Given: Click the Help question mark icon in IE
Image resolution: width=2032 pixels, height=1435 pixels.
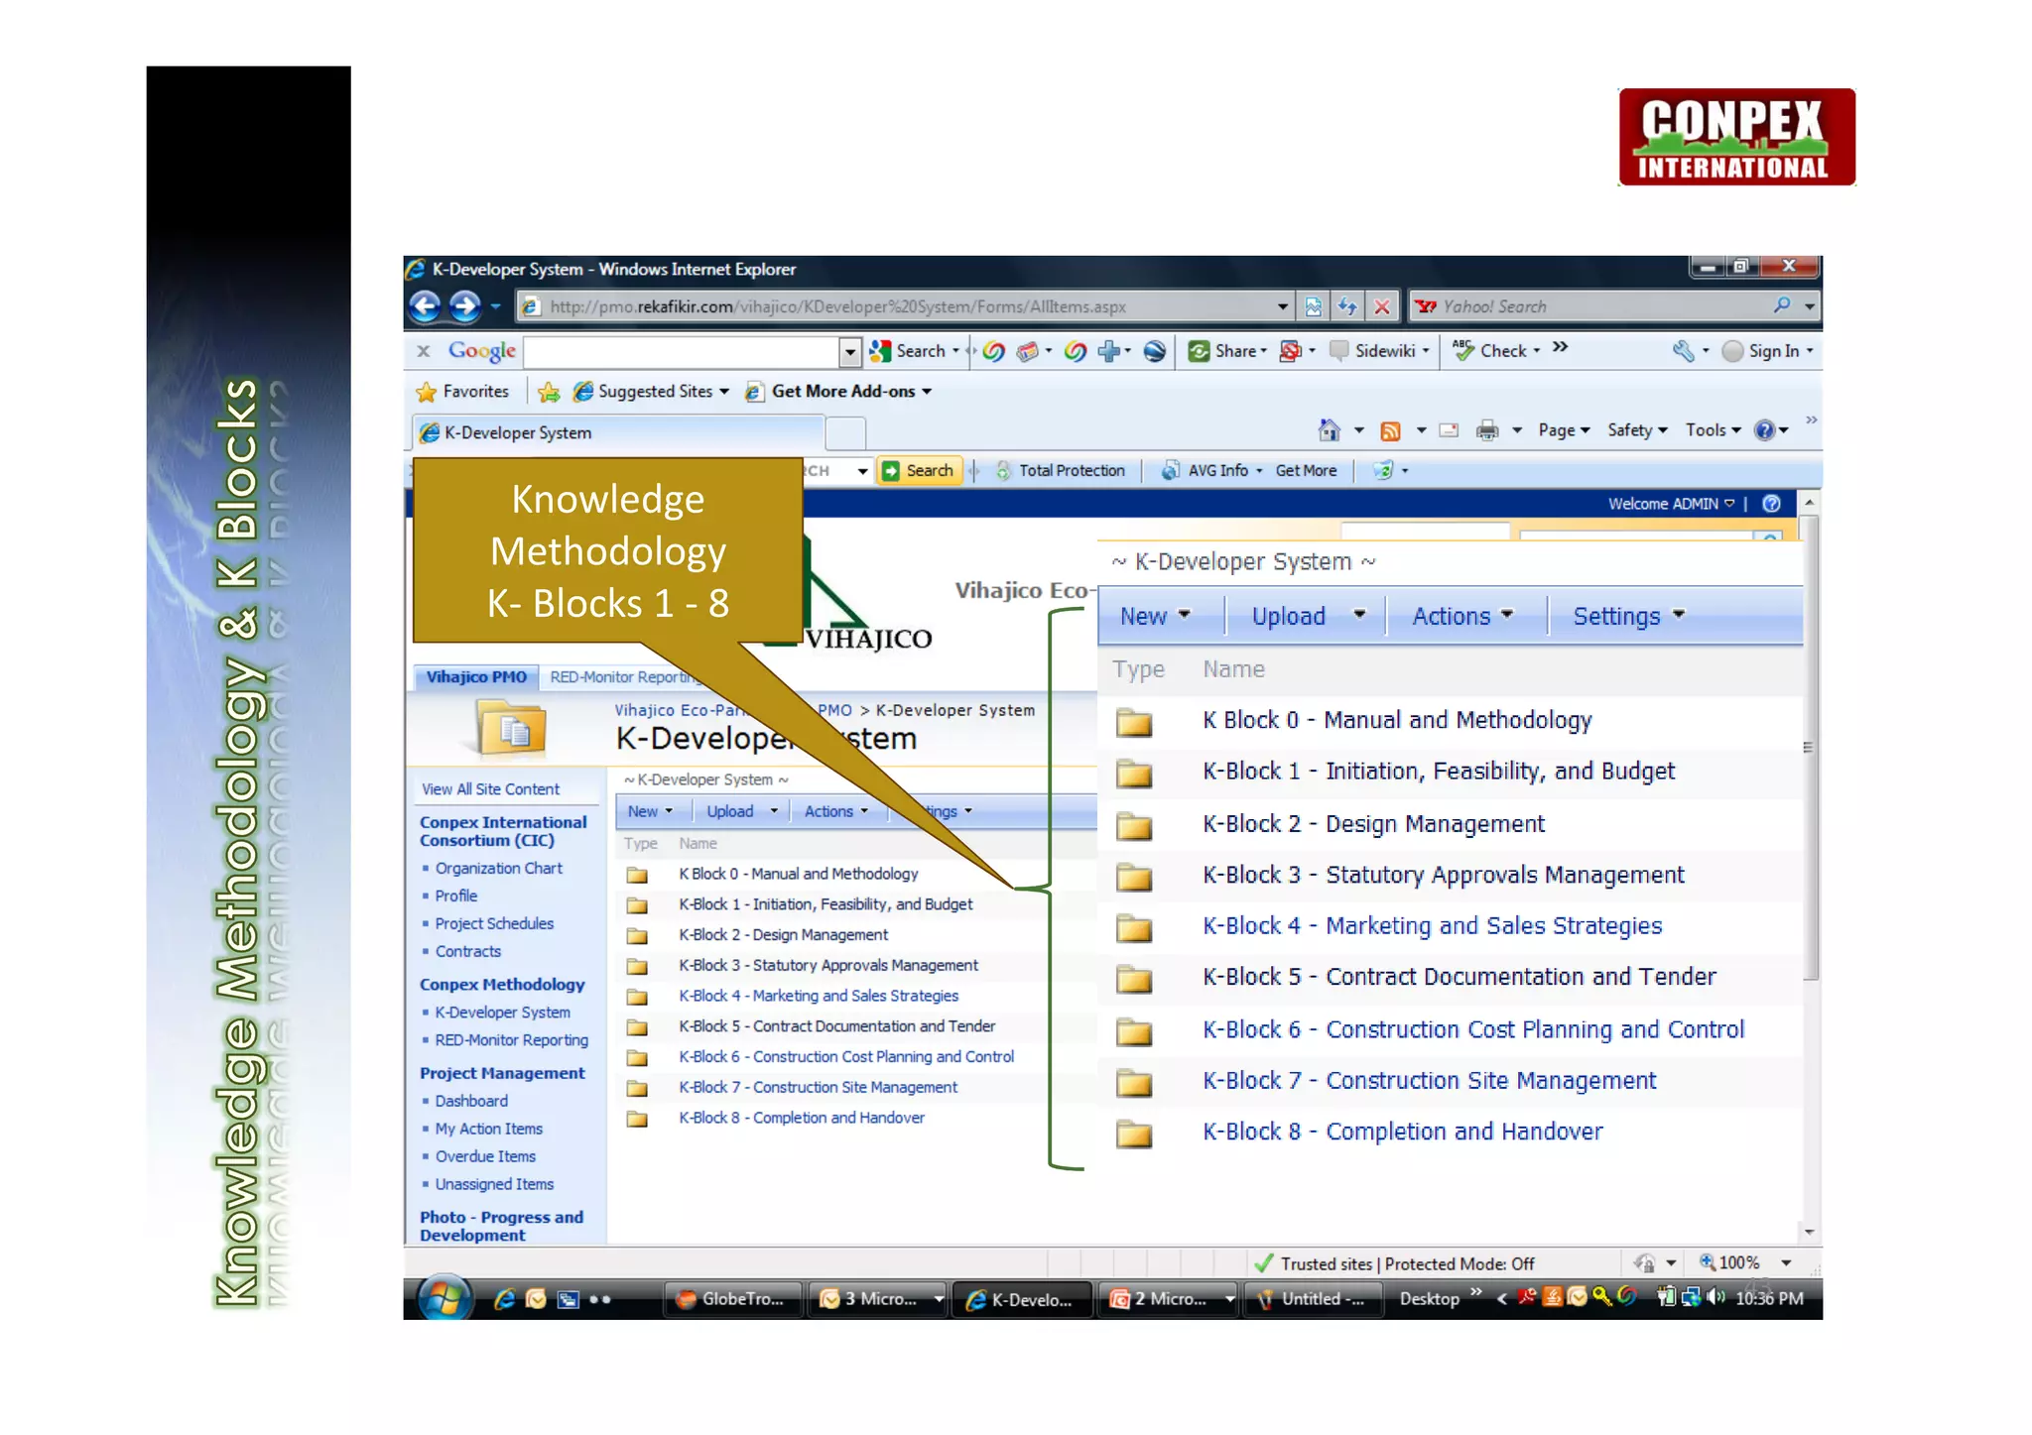Looking at the screenshot, I should 1764,430.
